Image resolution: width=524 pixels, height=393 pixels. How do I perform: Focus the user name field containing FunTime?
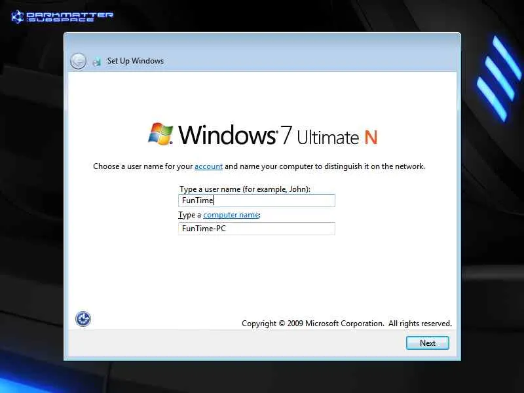pos(257,200)
